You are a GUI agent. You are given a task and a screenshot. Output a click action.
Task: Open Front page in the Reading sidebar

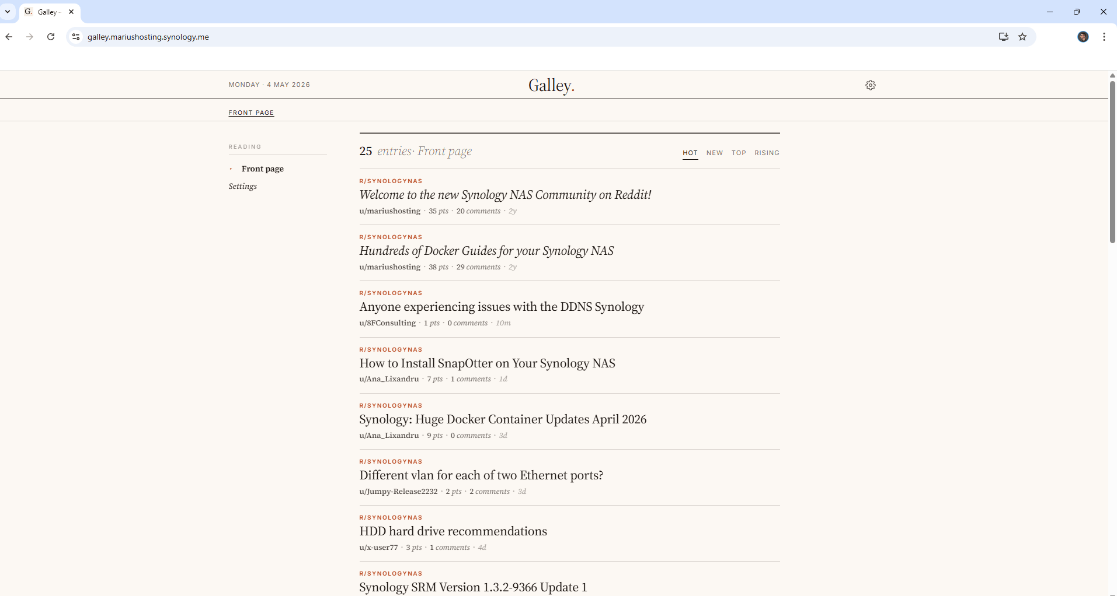(263, 169)
